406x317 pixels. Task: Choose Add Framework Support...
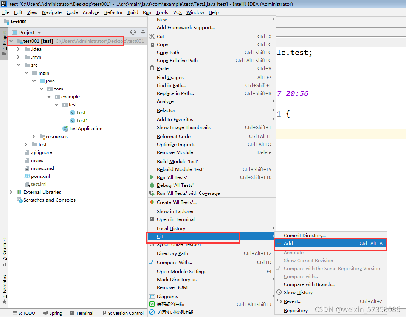click(x=211, y=28)
